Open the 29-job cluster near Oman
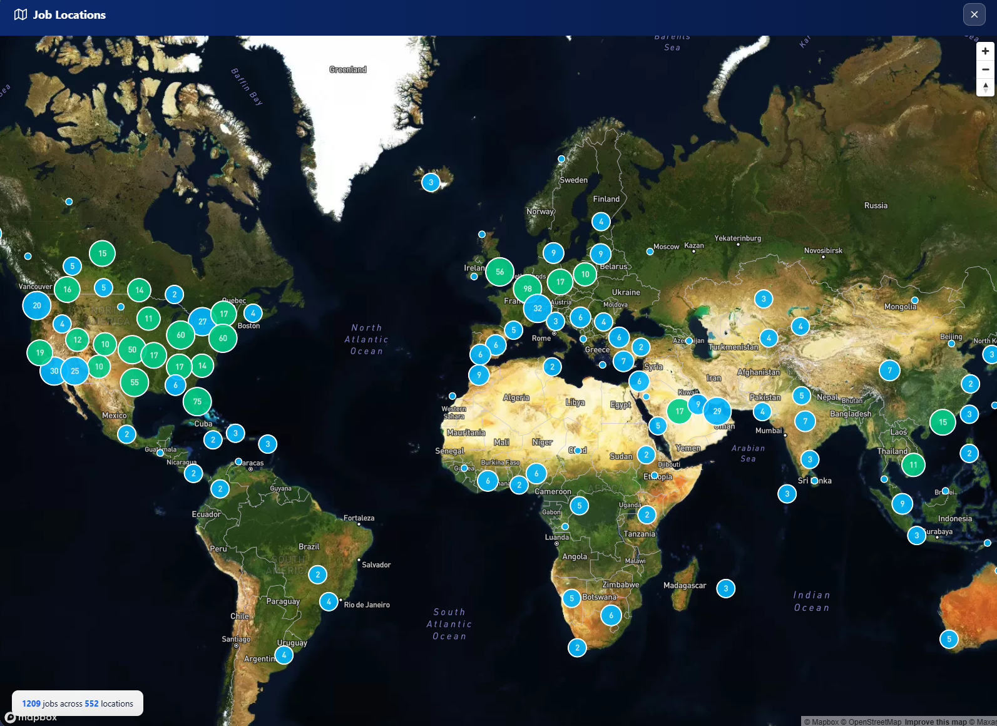 717,411
